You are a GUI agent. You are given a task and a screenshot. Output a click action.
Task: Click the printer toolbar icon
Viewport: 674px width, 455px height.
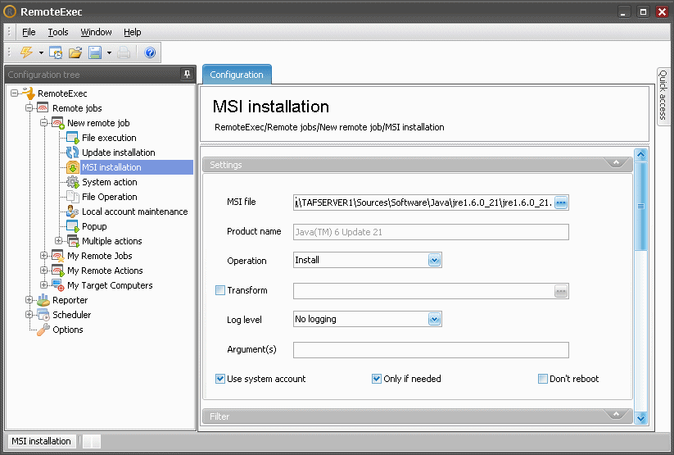click(x=124, y=52)
